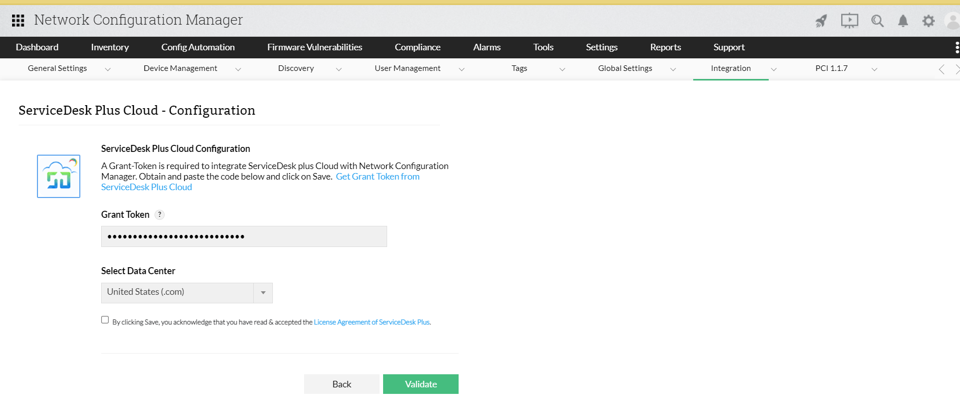Expand the Tags submenu chevron
960x411 pixels.
(x=562, y=69)
